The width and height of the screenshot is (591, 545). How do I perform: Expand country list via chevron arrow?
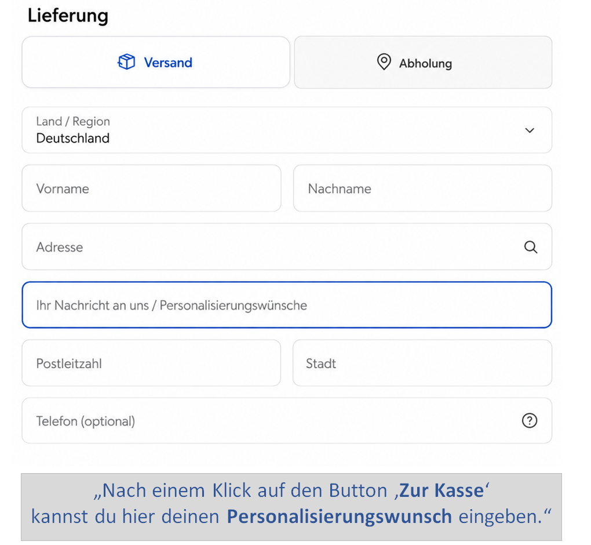(530, 130)
